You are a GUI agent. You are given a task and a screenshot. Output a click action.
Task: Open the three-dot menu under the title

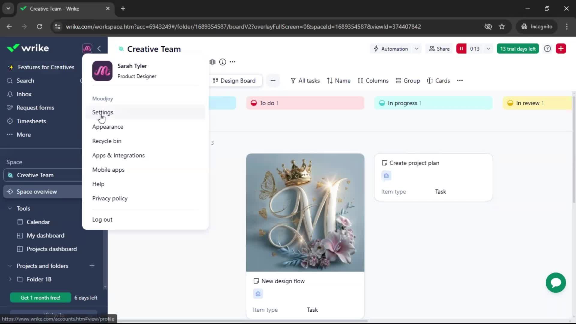pyautogui.click(x=232, y=62)
